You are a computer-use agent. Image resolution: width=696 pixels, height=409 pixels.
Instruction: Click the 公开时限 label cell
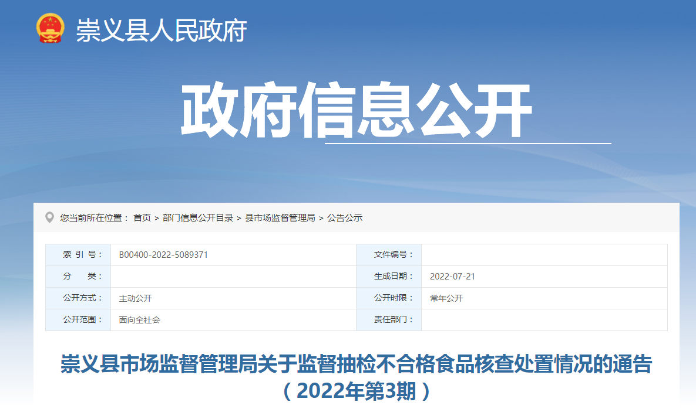[x=389, y=298]
